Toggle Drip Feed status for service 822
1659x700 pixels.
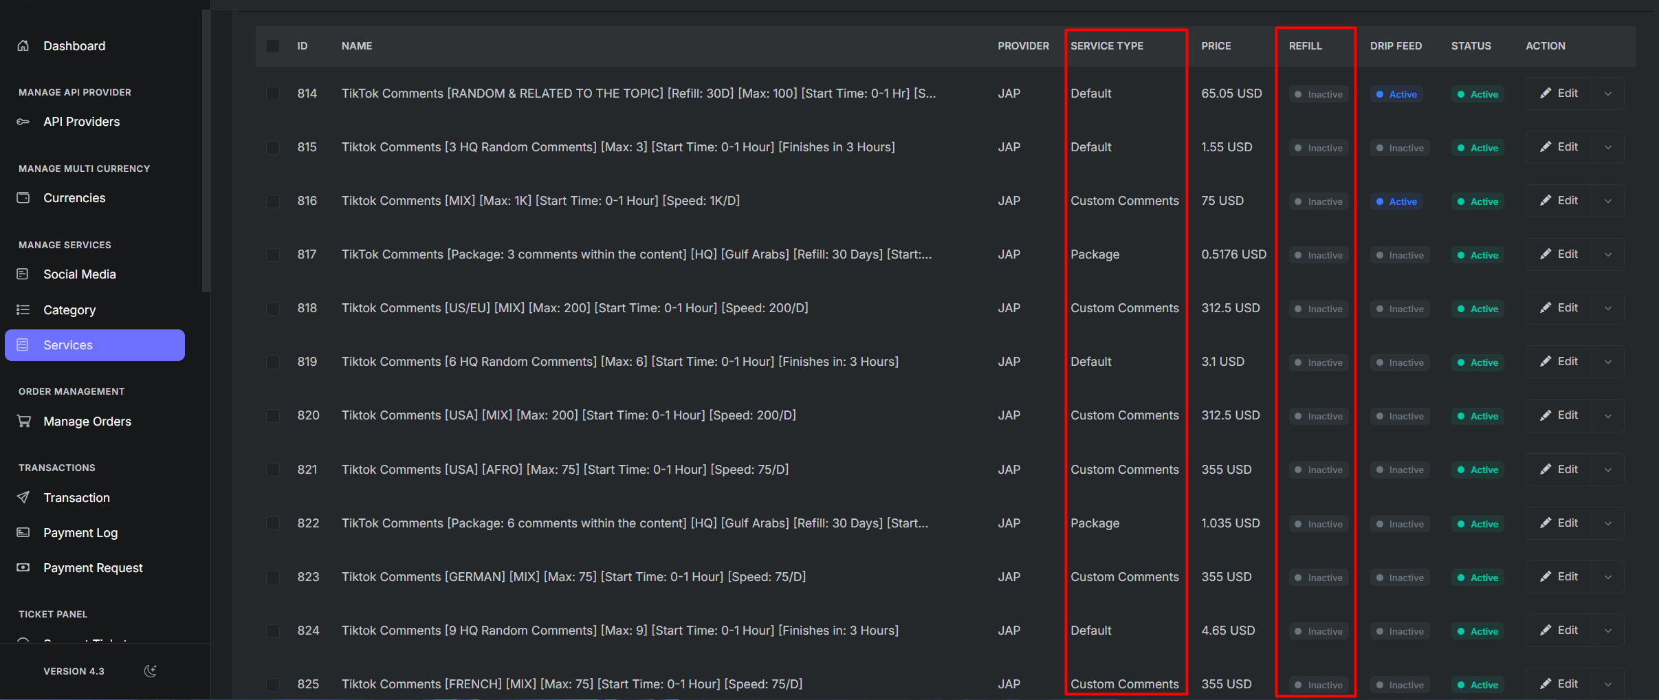point(1400,524)
